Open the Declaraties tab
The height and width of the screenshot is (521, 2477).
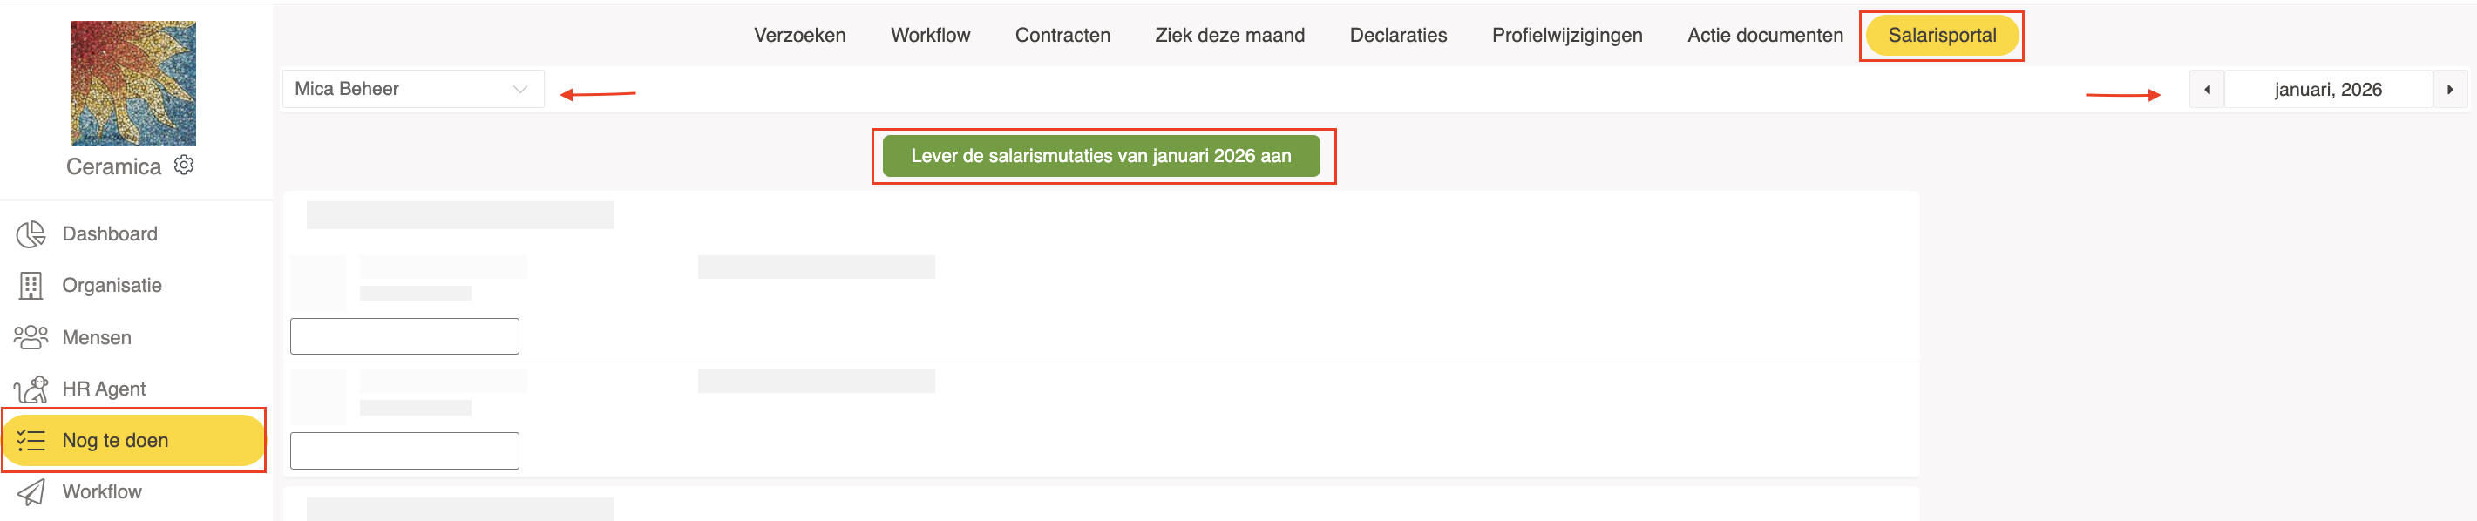1397,36
